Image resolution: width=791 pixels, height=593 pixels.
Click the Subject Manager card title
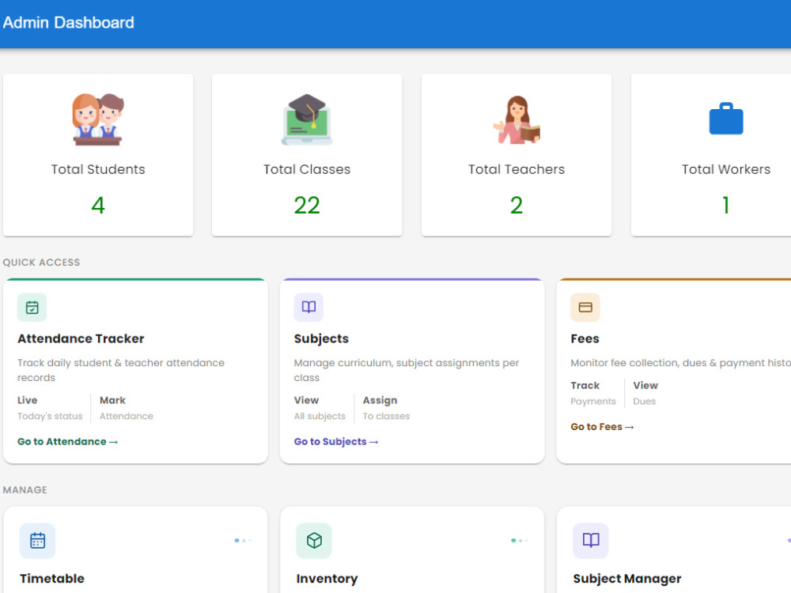[x=627, y=579]
